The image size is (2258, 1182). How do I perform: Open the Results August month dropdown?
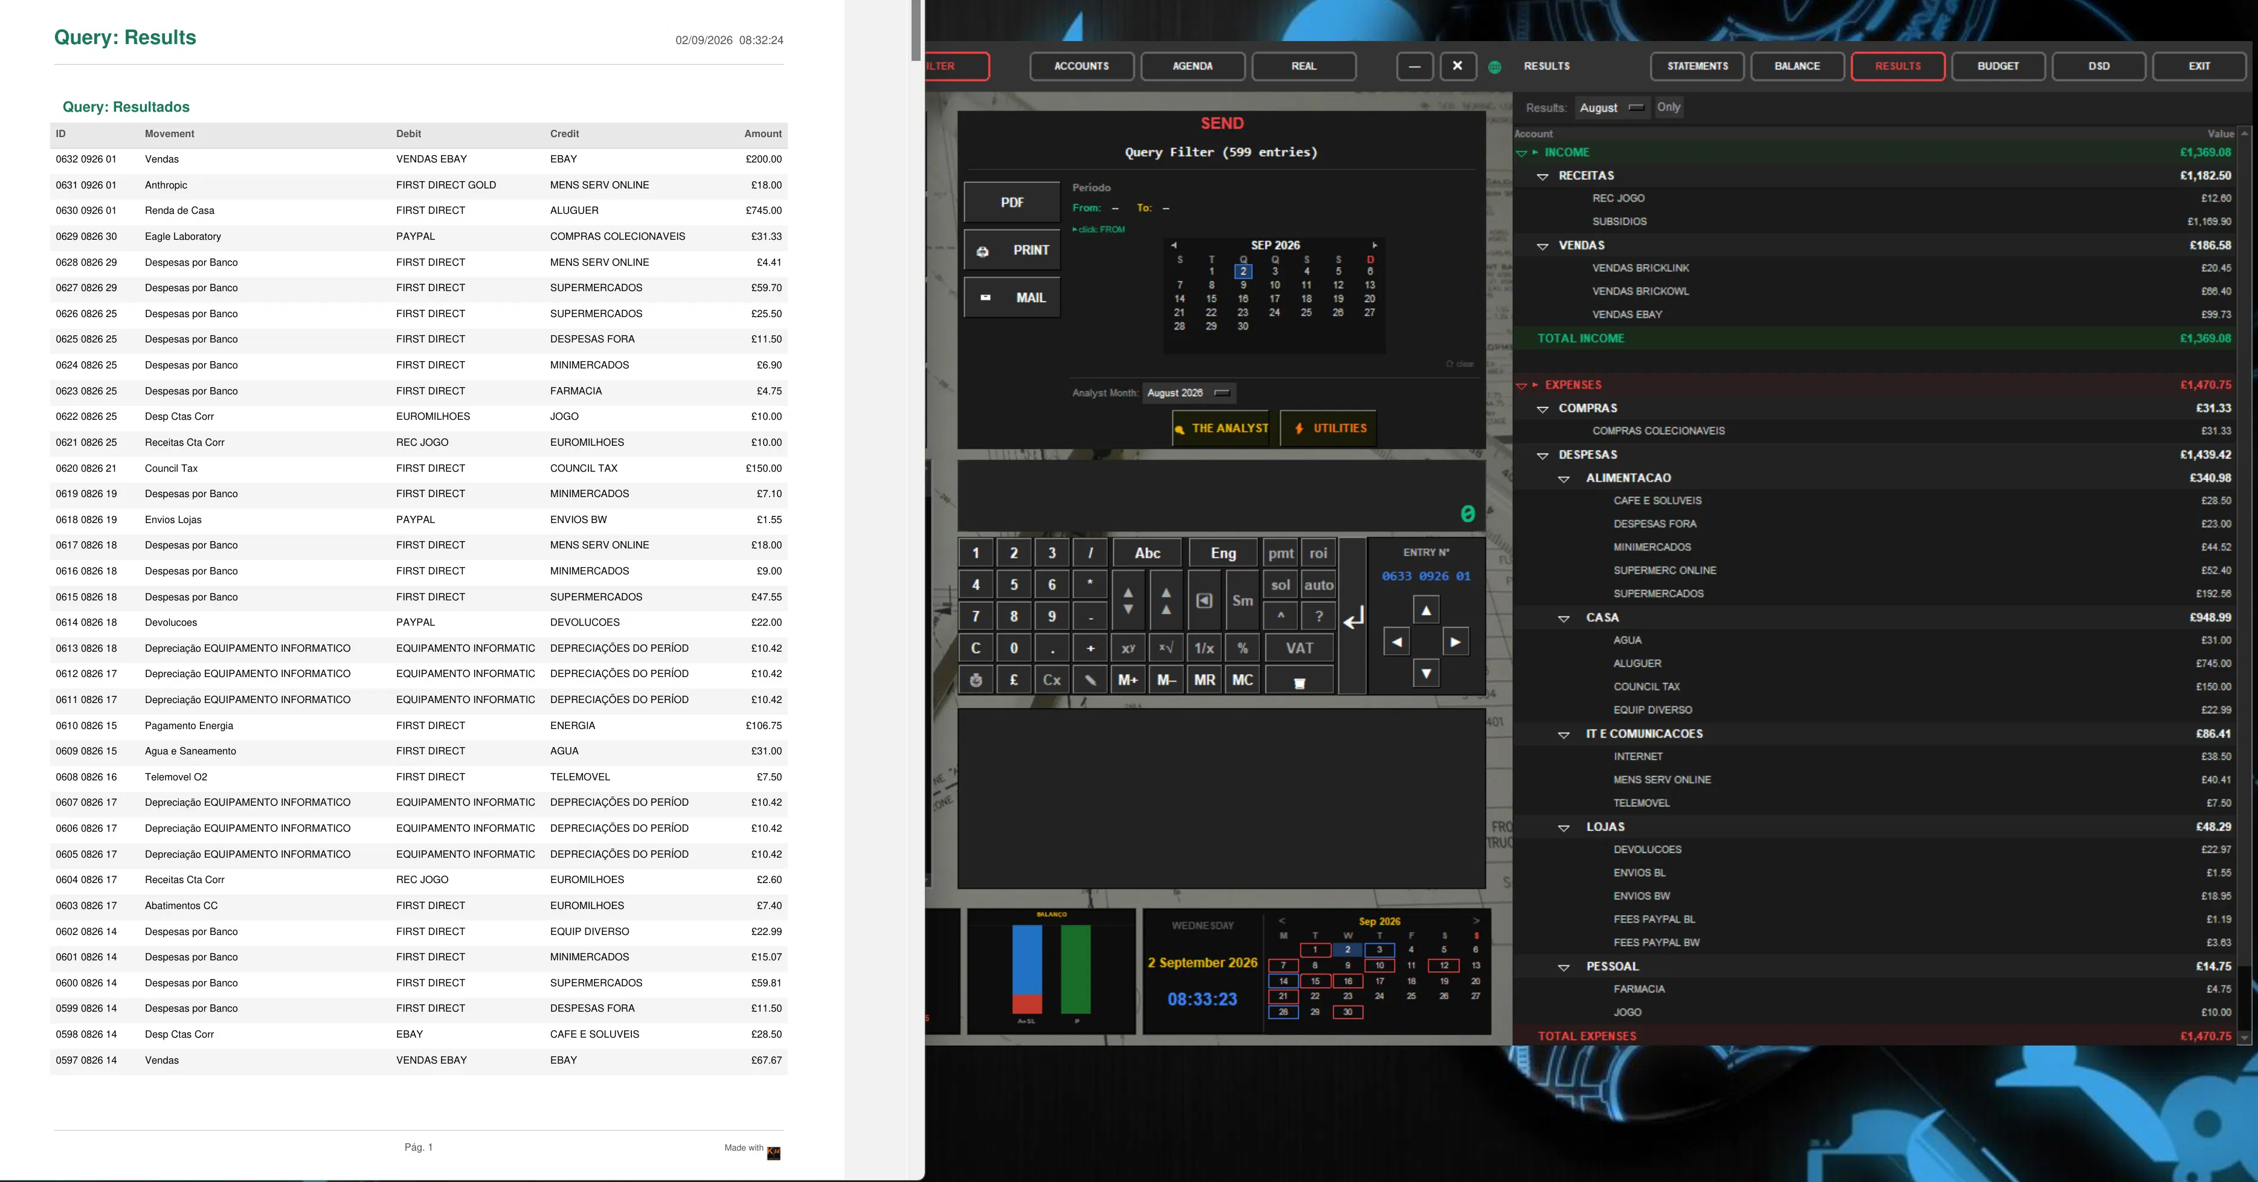click(x=1612, y=107)
